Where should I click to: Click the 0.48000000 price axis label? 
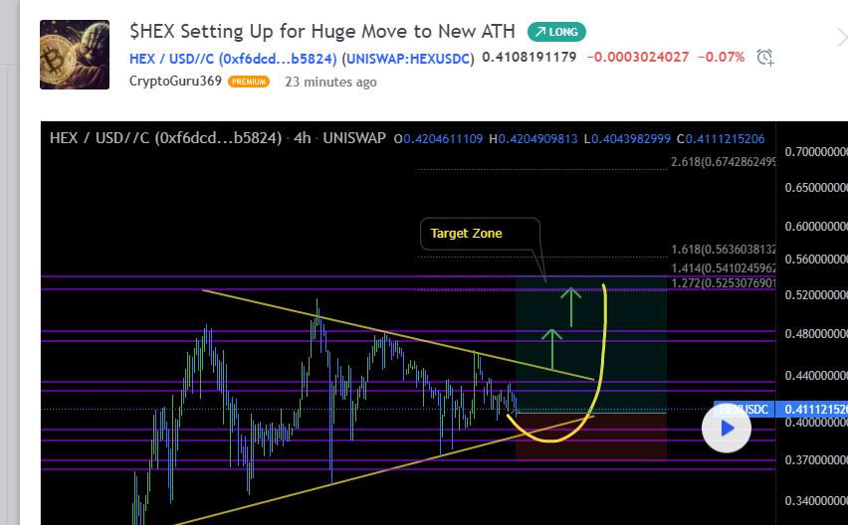(816, 334)
